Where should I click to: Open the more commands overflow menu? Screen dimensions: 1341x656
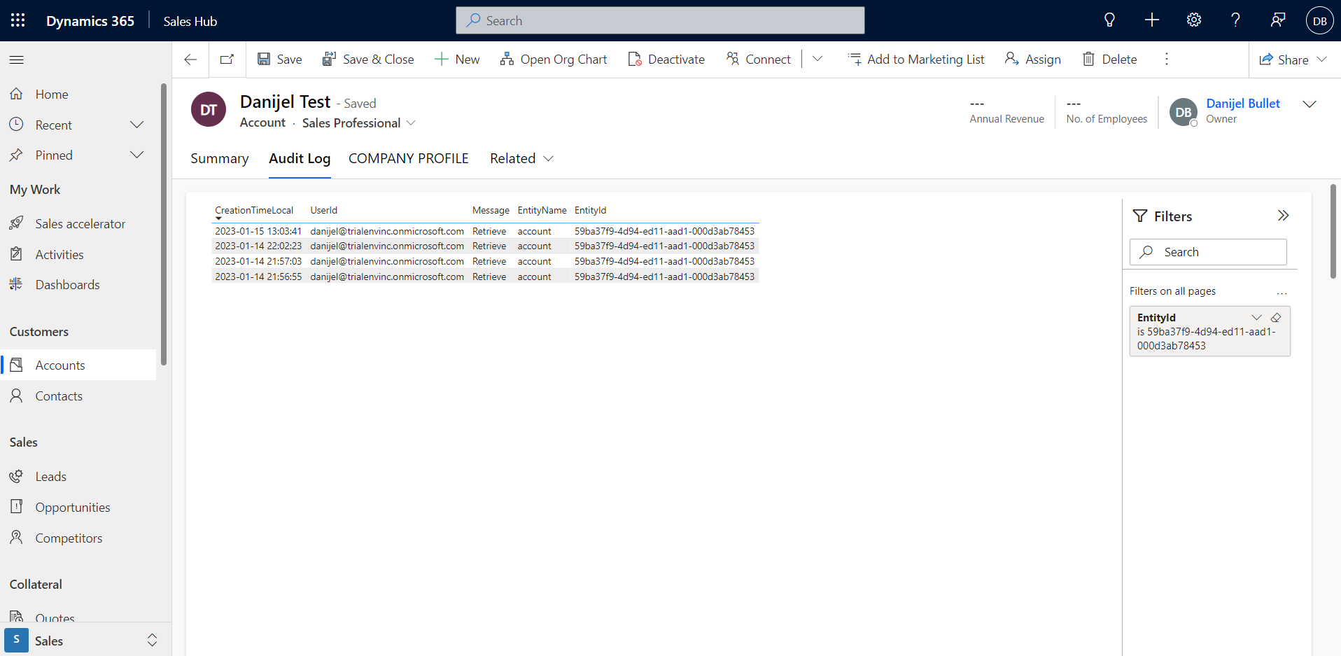(x=1166, y=60)
